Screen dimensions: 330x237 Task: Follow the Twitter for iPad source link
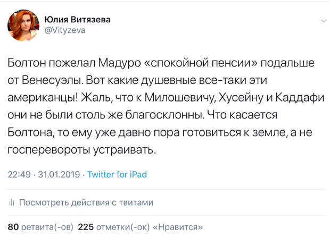117,174
